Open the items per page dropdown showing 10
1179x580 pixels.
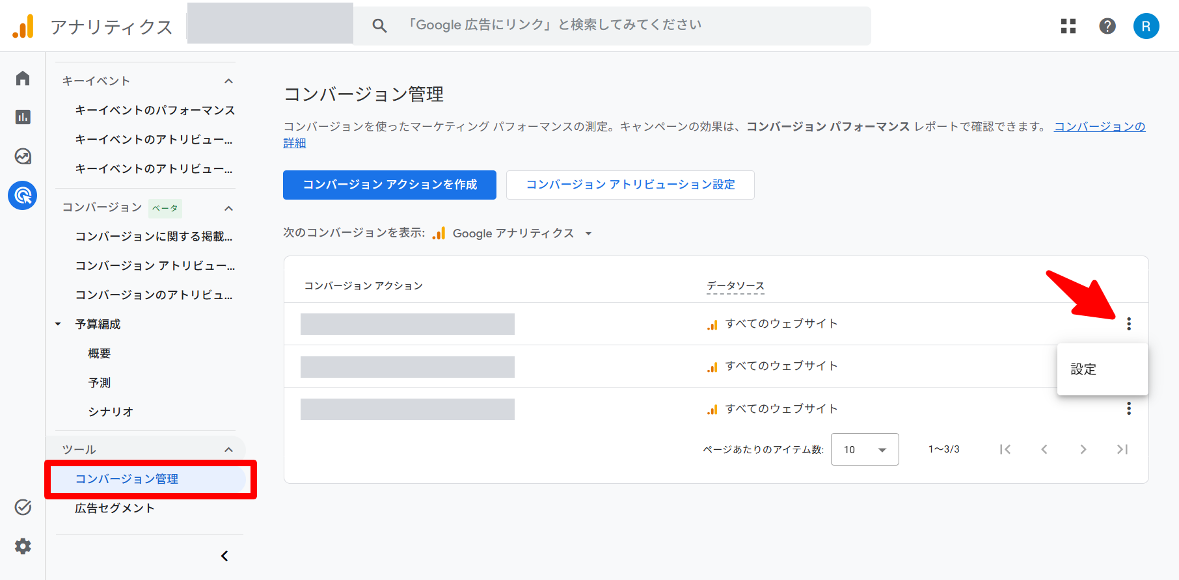click(865, 449)
